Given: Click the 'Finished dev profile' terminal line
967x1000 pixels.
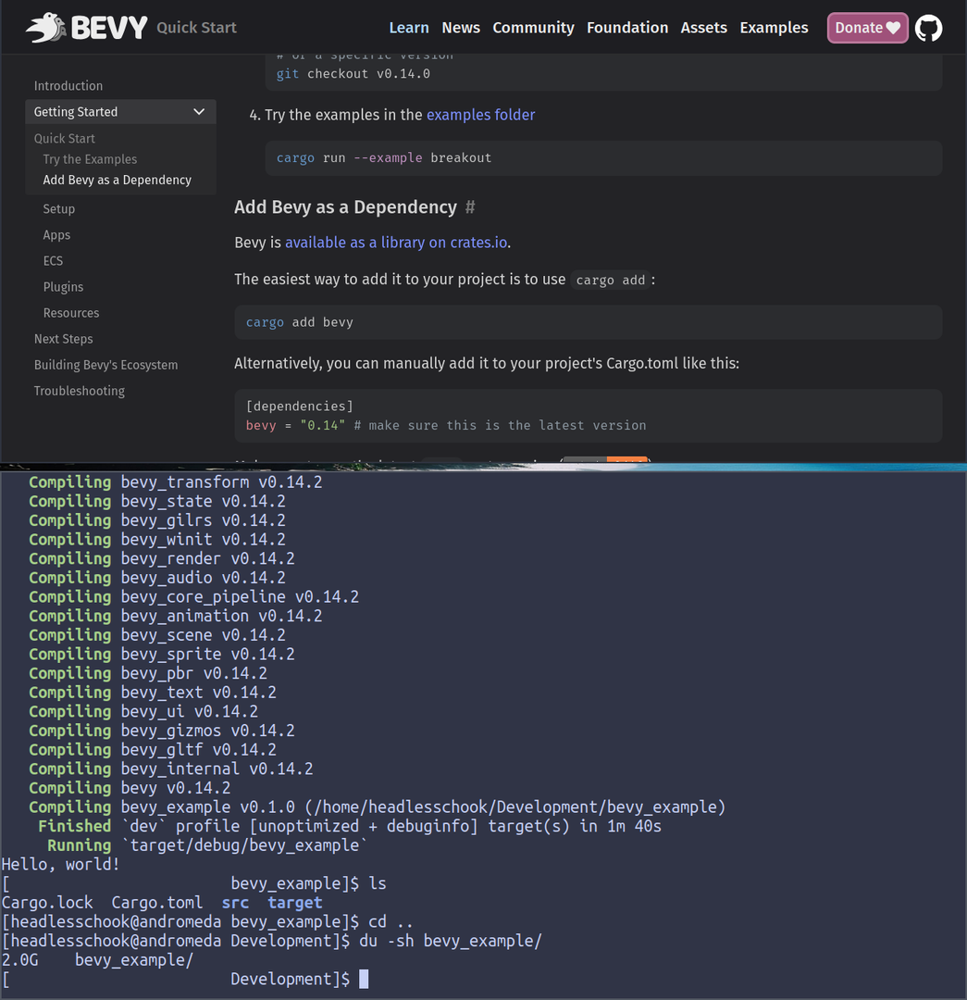Looking at the screenshot, I should (349, 827).
